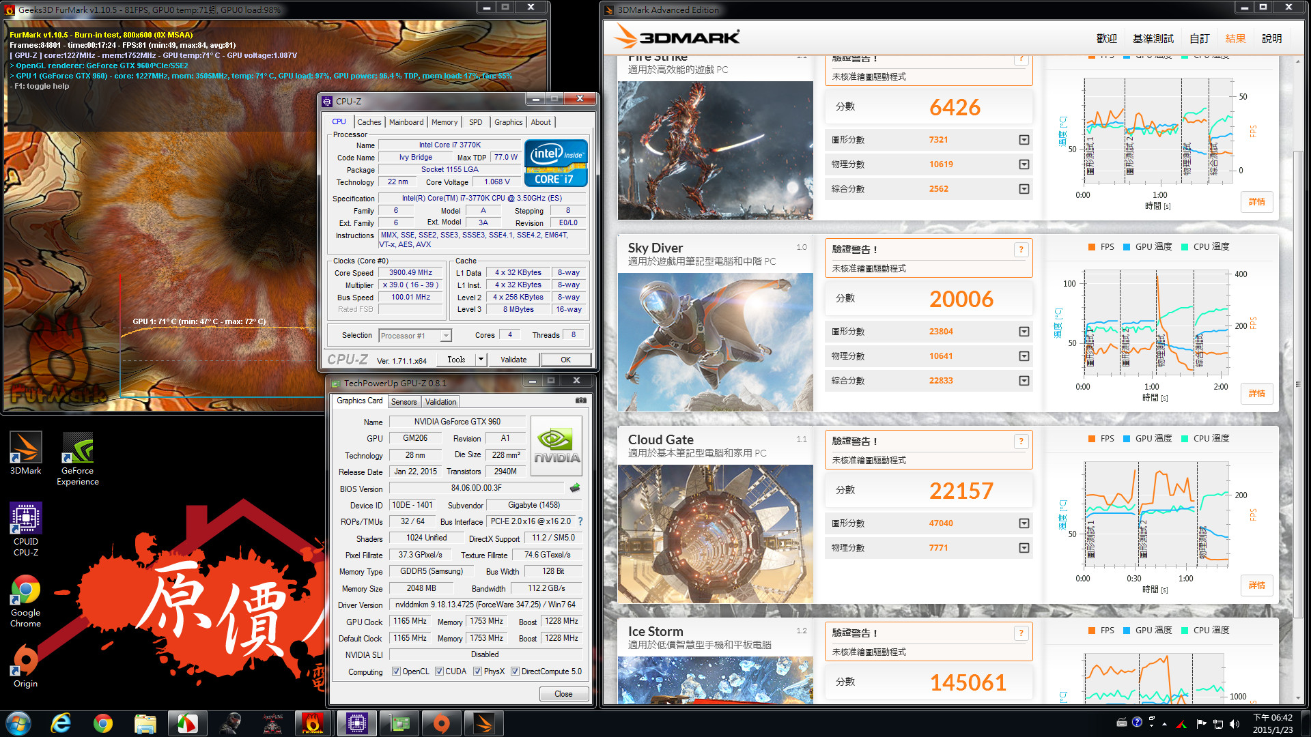Open GeForce Experience desktop shortcut
Viewport: 1311px width, 737px height.
77,459
